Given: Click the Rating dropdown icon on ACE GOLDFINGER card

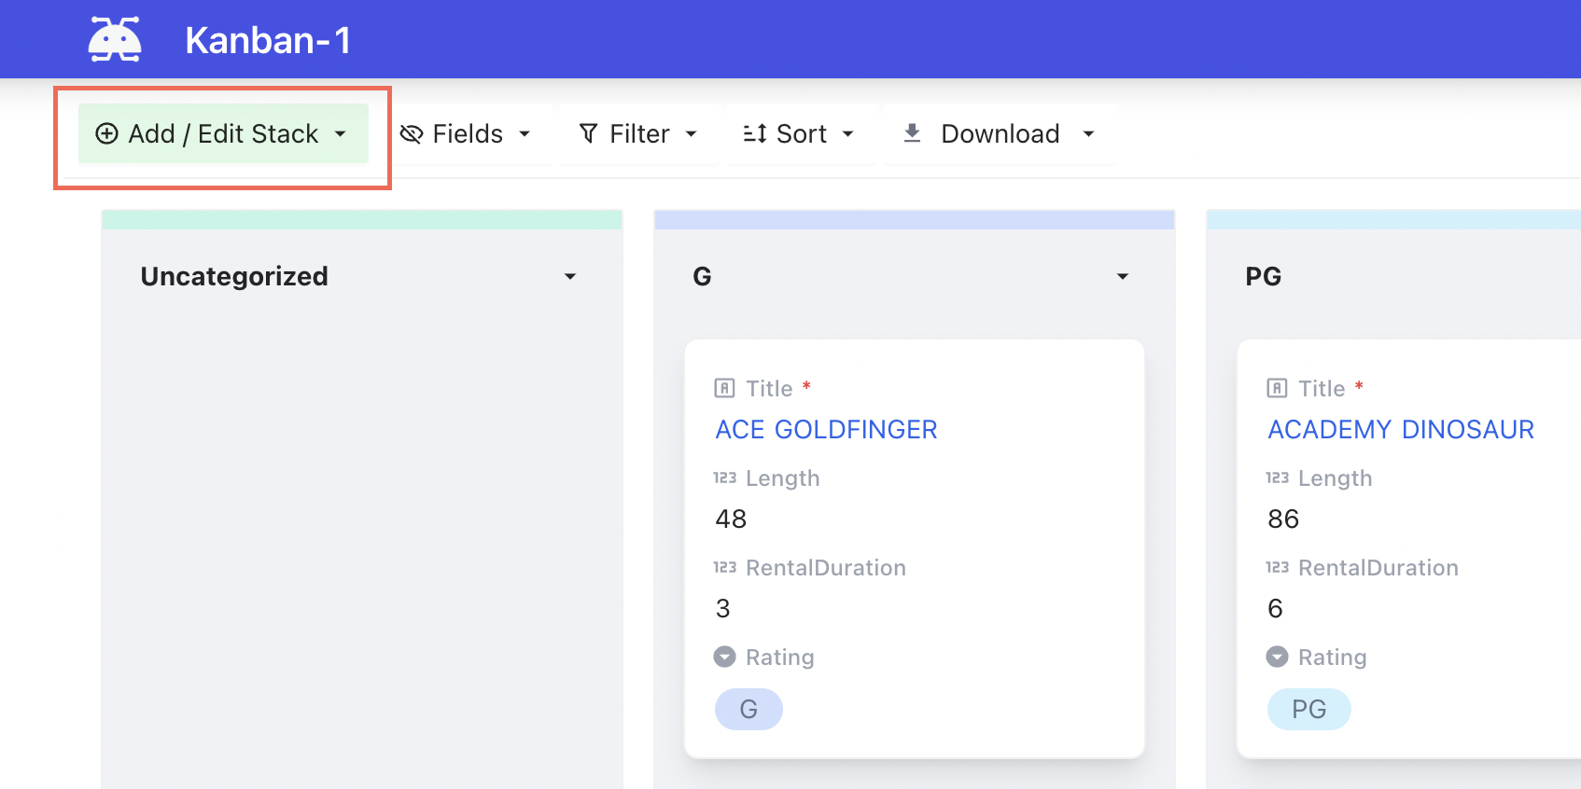Looking at the screenshot, I should click(x=724, y=657).
